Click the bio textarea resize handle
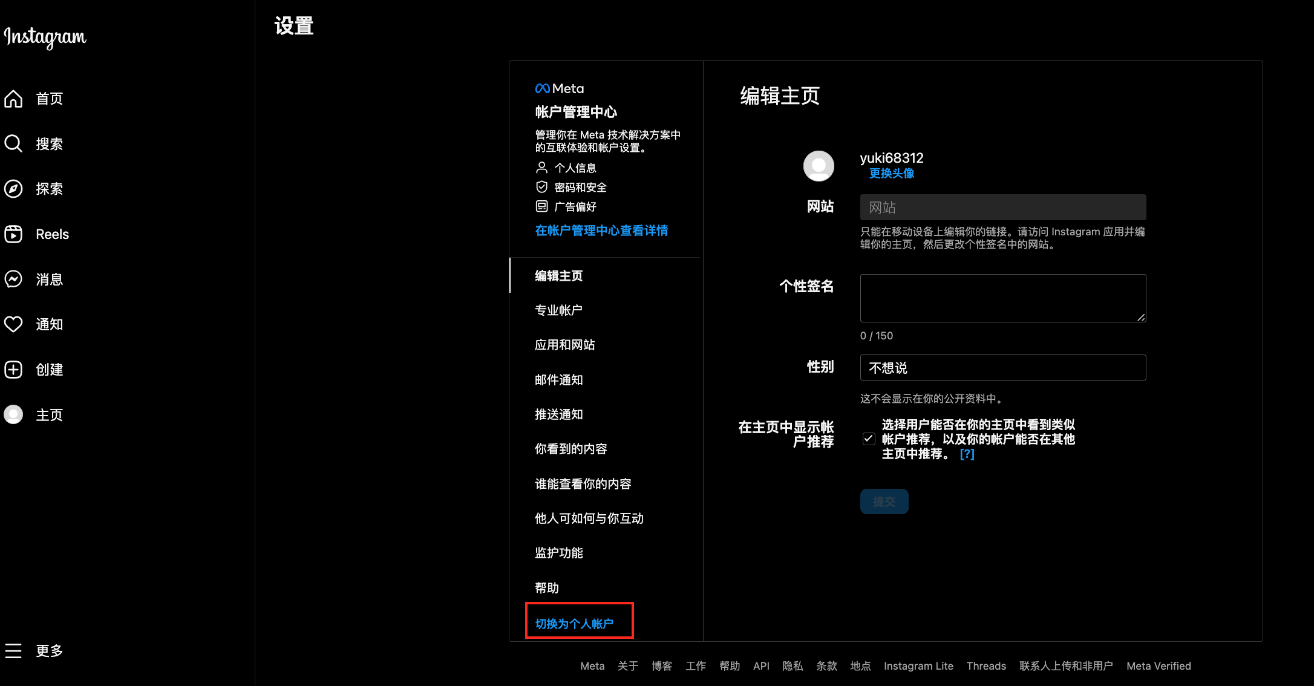 point(1141,318)
